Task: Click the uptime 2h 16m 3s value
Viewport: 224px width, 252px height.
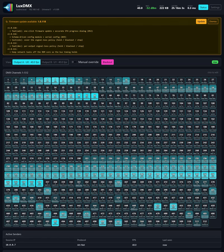Action: [x=178, y=8]
